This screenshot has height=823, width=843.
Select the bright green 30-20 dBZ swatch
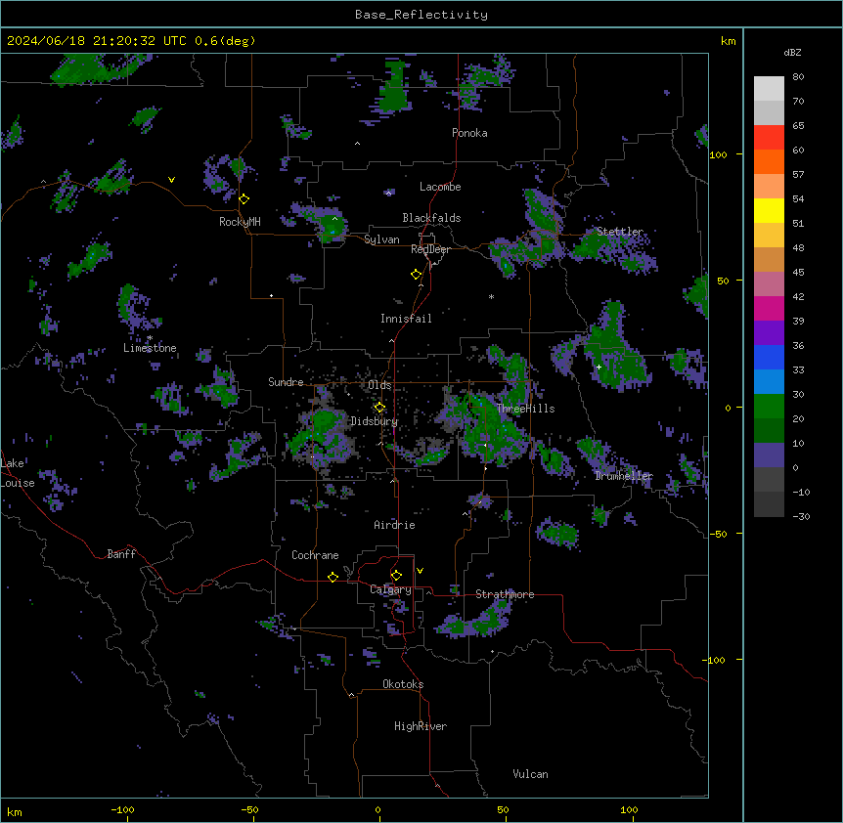(769, 407)
